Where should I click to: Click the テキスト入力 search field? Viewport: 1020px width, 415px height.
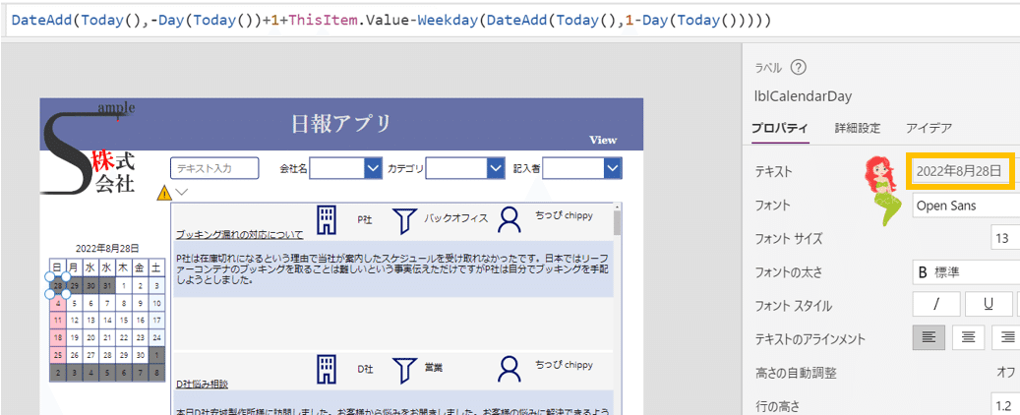coord(214,168)
